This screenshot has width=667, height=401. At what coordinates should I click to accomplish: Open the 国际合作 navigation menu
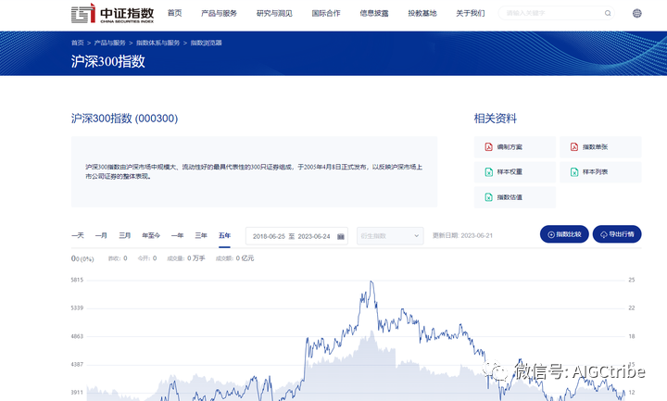[x=326, y=13]
